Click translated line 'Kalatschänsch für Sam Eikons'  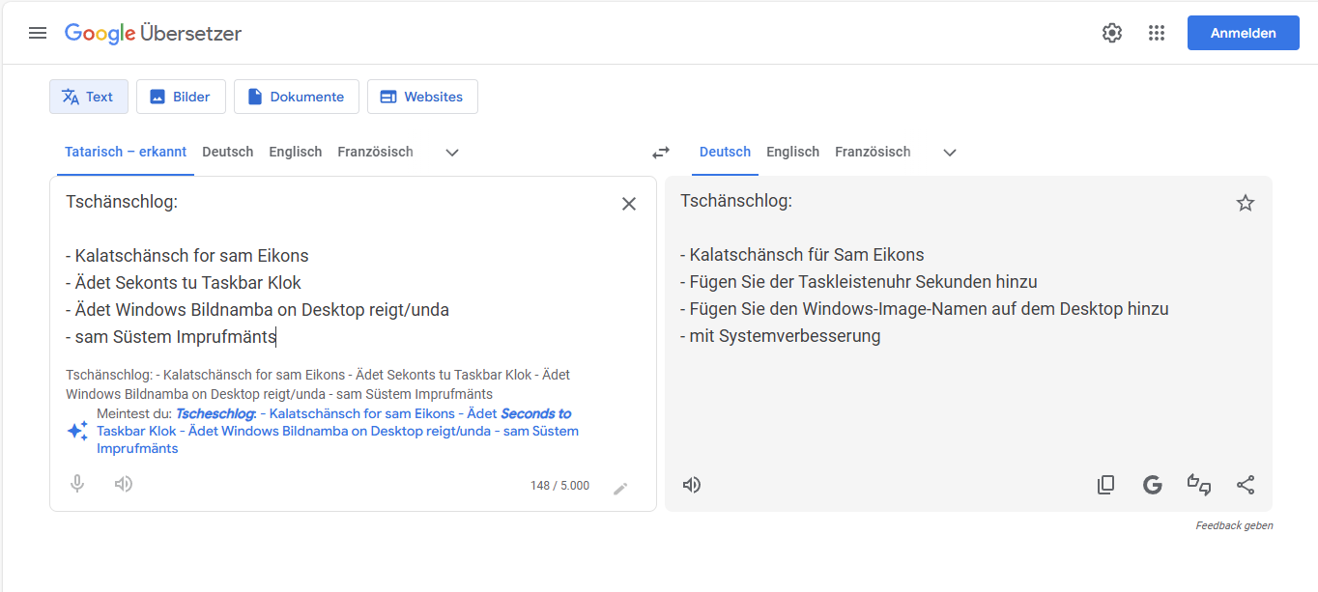802,255
